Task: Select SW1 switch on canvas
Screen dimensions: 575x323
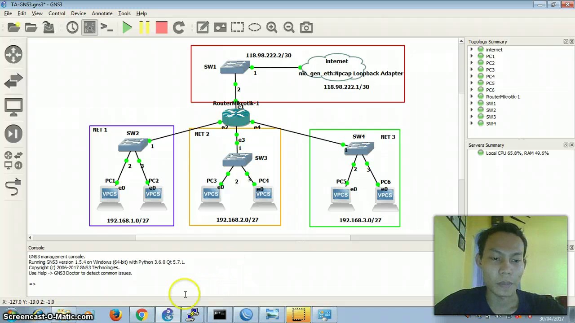Action: pyautogui.click(x=234, y=67)
